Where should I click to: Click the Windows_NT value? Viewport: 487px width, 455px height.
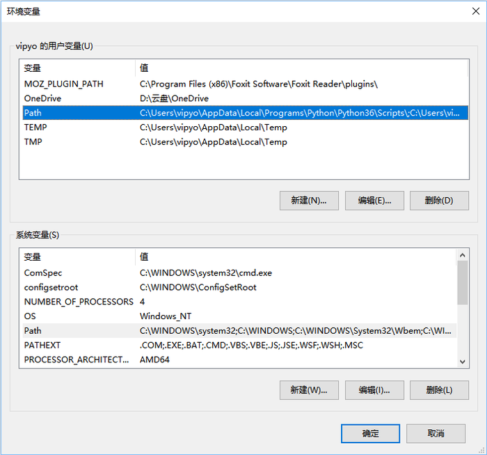[x=166, y=316]
